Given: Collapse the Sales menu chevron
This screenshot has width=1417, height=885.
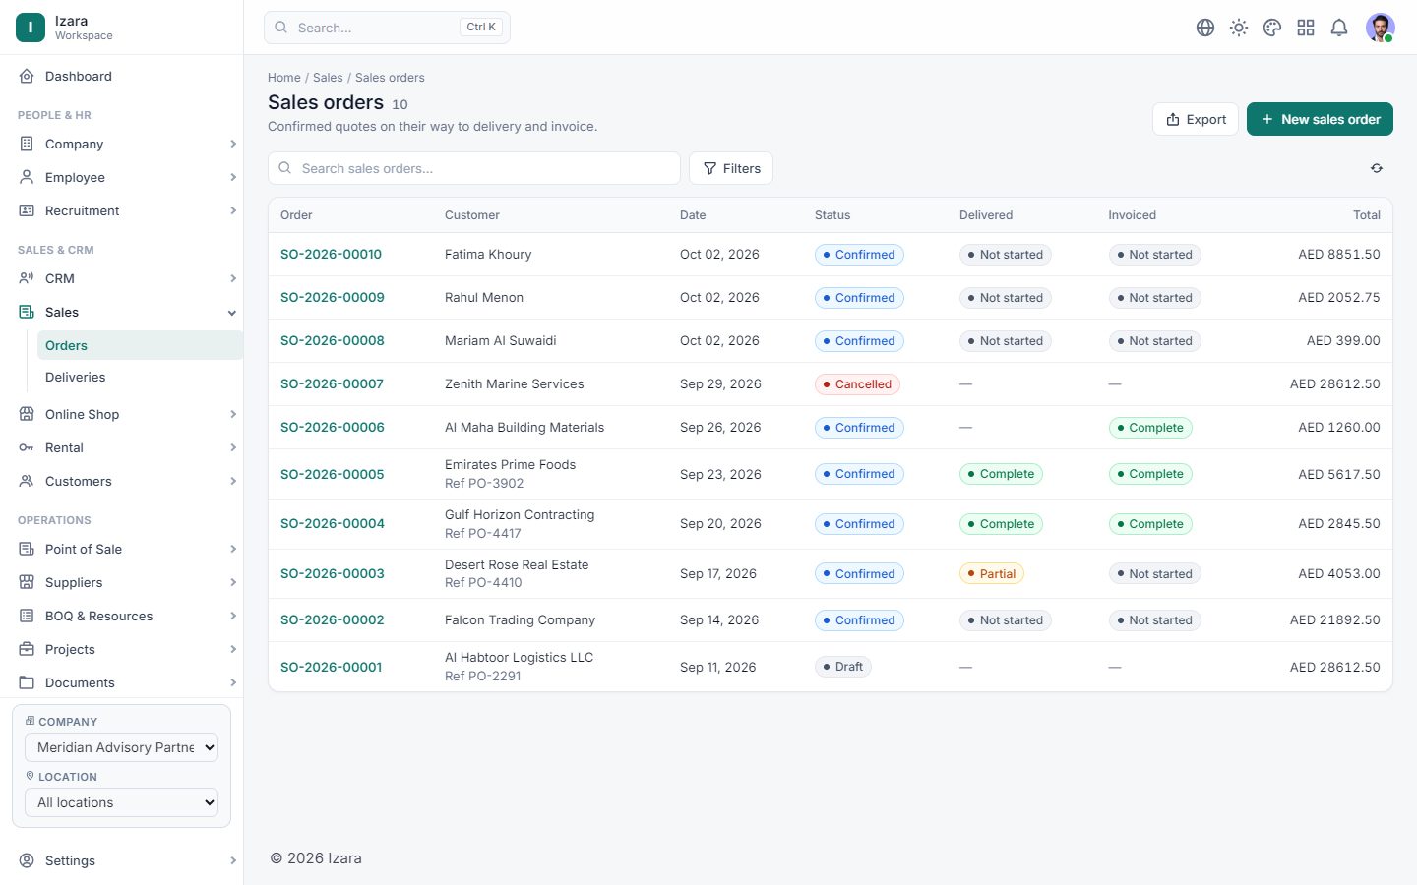Looking at the screenshot, I should click(x=232, y=313).
